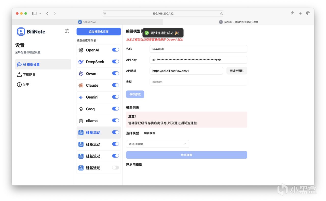Click the page settings icon in address bar
This screenshot has height=201, width=326.
coord(105,14)
